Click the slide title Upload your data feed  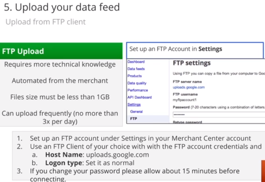coord(62,7)
